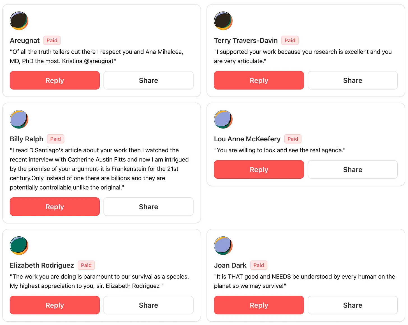Open Lou Anne McKeefery's avatar
The width and height of the screenshot is (408, 325).
(223, 119)
